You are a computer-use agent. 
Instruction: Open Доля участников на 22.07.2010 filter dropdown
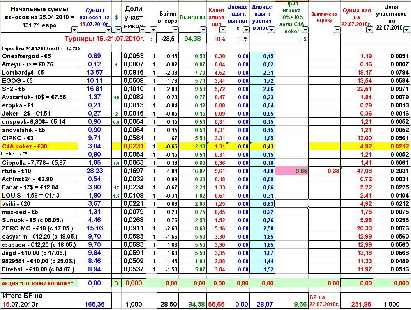point(407,30)
